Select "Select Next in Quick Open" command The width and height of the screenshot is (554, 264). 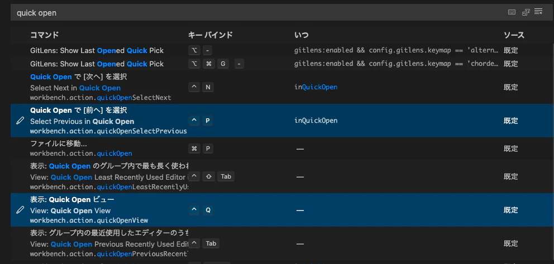click(x=75, y=88)
